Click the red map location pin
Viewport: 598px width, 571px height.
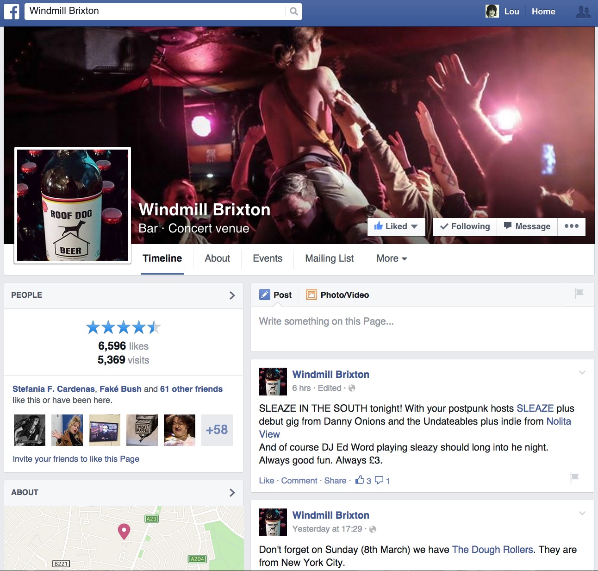point(124,531)
